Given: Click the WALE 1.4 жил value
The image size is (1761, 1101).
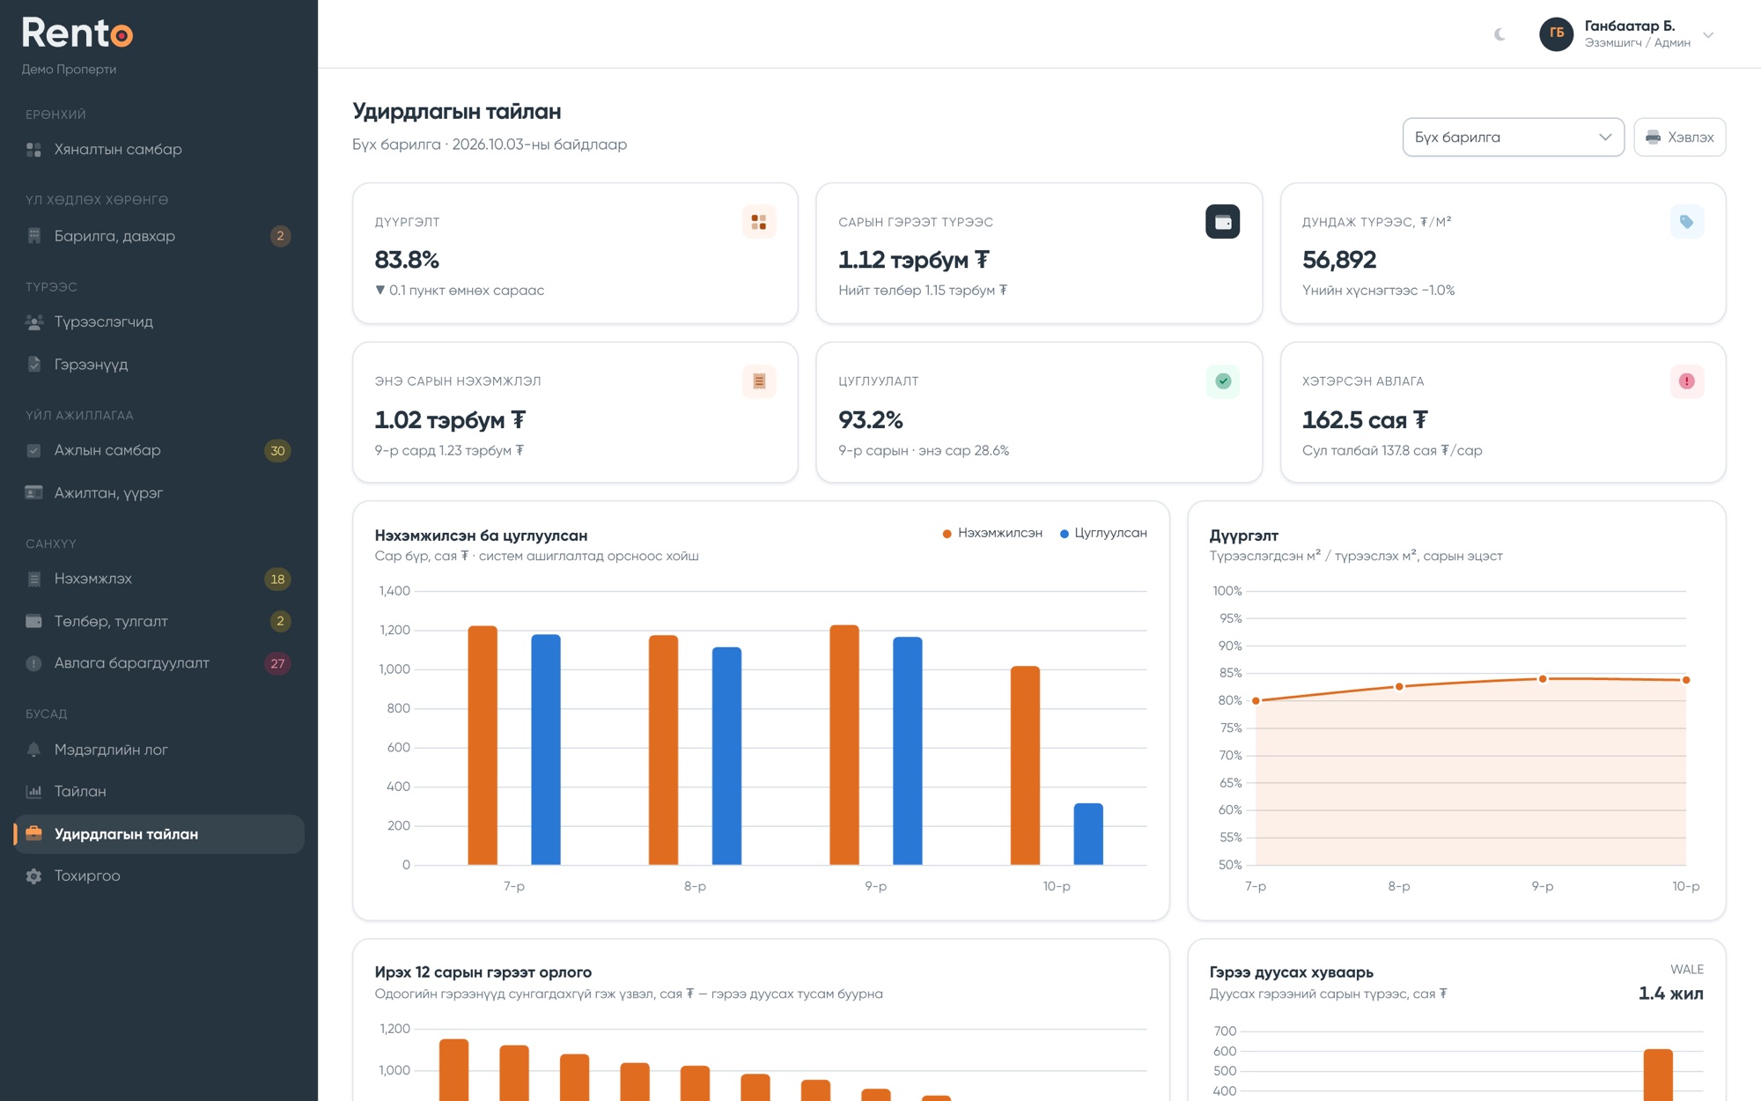Looking at the screenshot, I should pos(1670,994).
